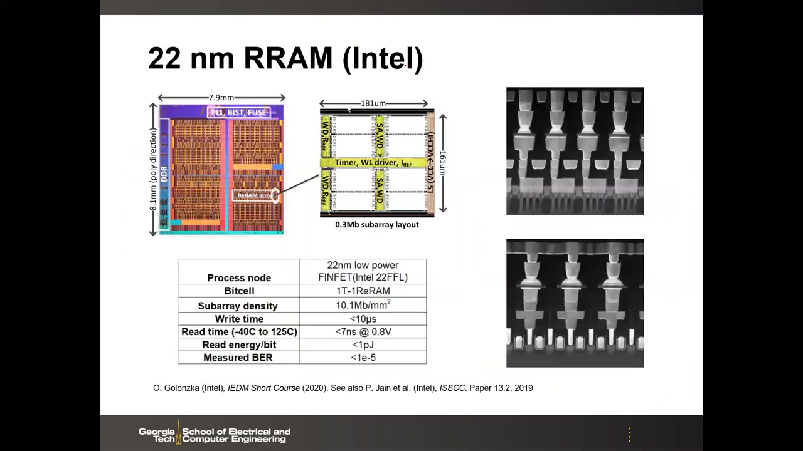Select 'Timer, WL driver, IREF' label
Screen dimensions: 803x451
pyautogui.click(x=373, y=163)
